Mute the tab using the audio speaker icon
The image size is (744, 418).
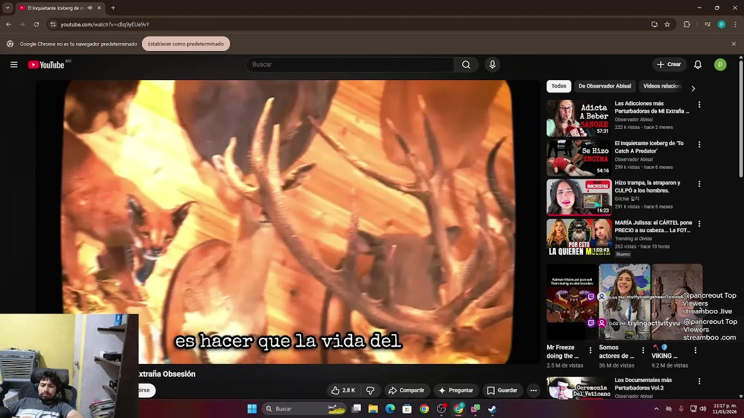pos(90,8)
